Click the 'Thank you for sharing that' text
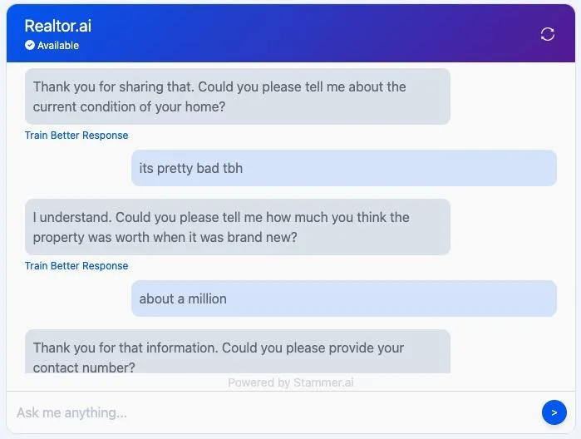The width and height of the screenshot is (581, 439). coord(113,86)
